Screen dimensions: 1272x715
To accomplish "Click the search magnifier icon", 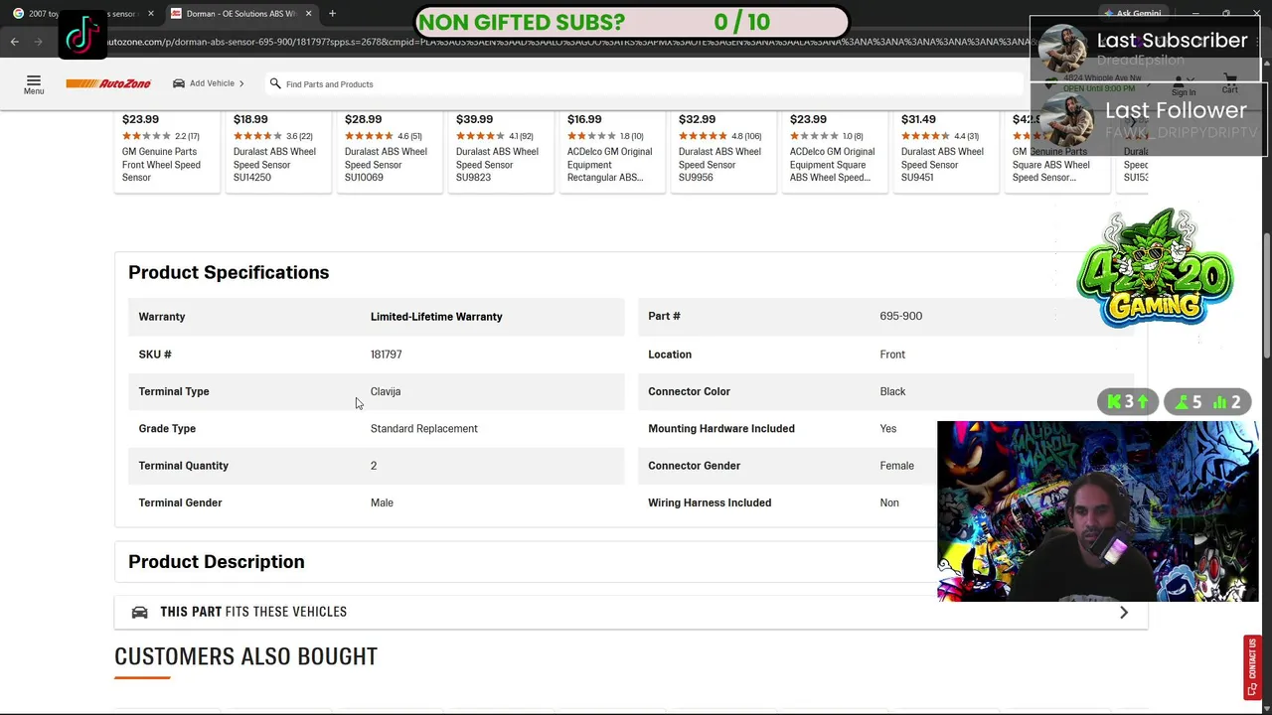I will click(x=275, y=83).
